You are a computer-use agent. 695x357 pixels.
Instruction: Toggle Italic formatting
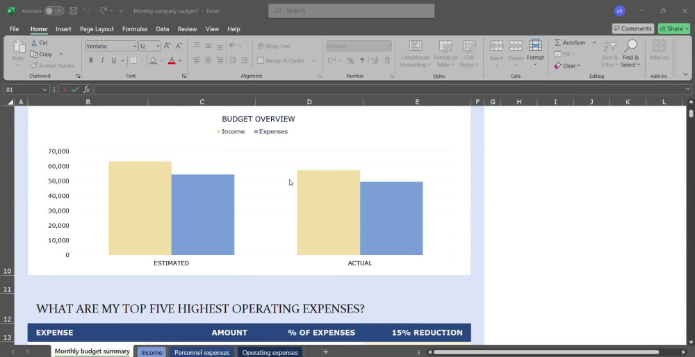pos(102,60)
